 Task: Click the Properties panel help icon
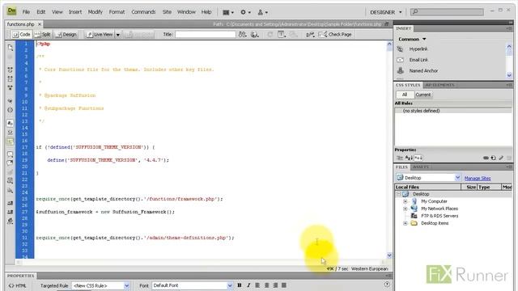point(387,285)
